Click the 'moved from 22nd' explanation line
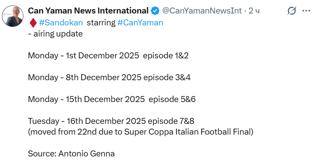Image resolution: width=315 pixels, height=162 pixels. pyautogui.click(x=140, y=131)
